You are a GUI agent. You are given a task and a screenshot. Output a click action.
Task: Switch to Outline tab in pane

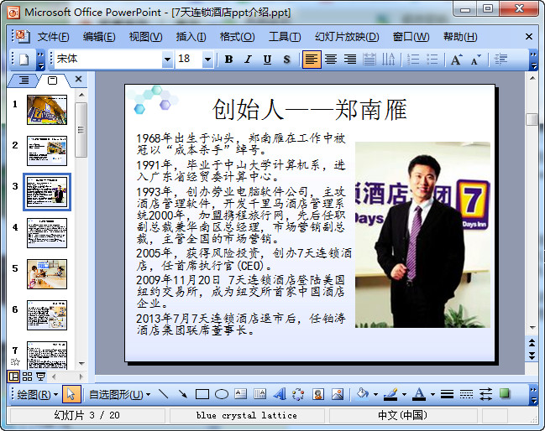(x=24, y=80)
